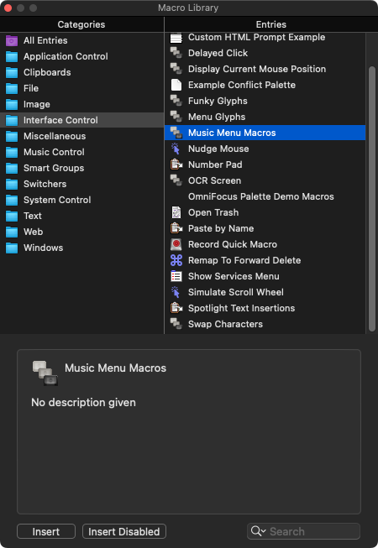378x548 pixels.
Task: Click the Entries column header
Action: click(x=271, y=24)
